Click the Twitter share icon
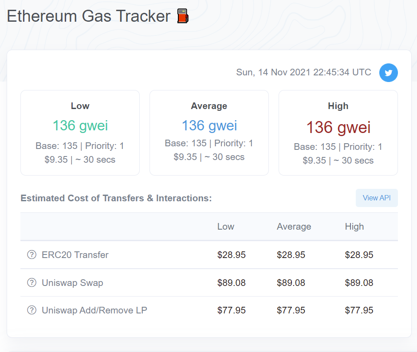 [x=388, y=73]
